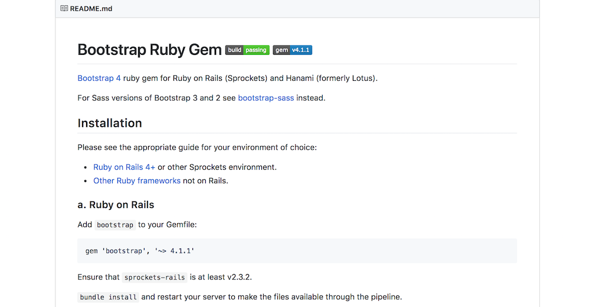The height and width of the screenshot is (307, 590).
Task: Go to the Other Ruby frameworks link
Action: tap(137, 181)
